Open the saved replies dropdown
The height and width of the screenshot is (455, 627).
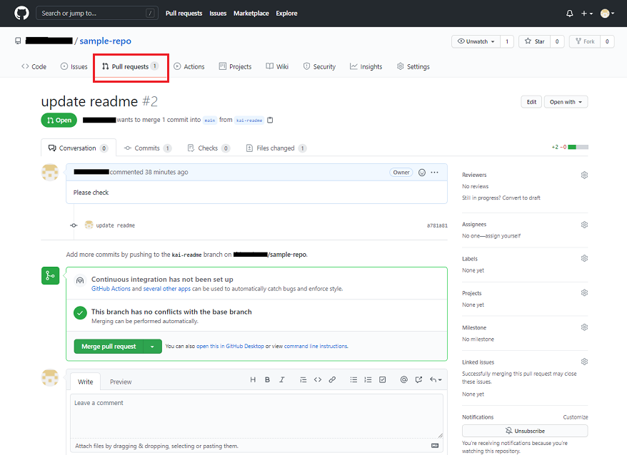(436, 380)
